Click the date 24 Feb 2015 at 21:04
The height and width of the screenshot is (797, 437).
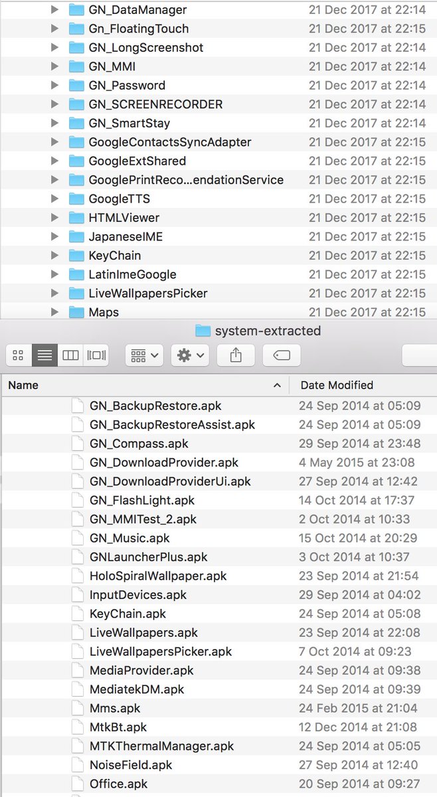(x=359, y=708)
